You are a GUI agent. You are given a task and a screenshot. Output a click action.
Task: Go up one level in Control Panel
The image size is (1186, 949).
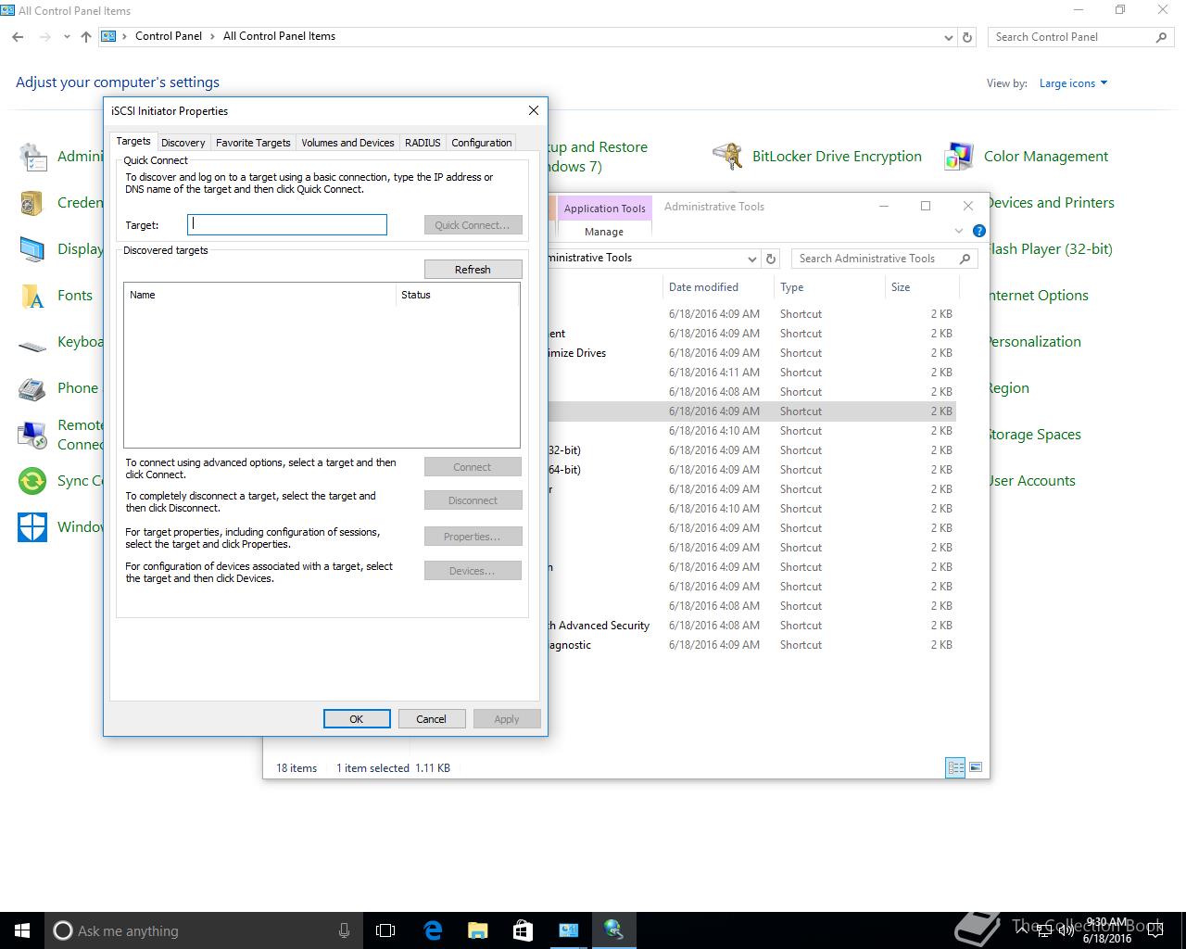(x=86, y=37)
